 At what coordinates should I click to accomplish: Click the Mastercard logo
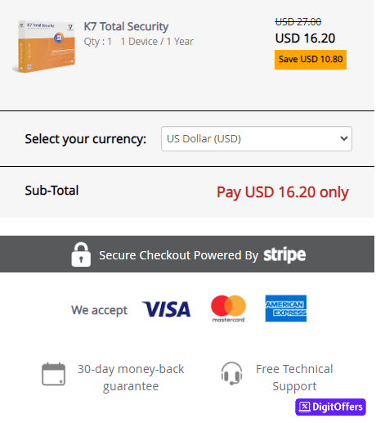(x=228, y=308)
